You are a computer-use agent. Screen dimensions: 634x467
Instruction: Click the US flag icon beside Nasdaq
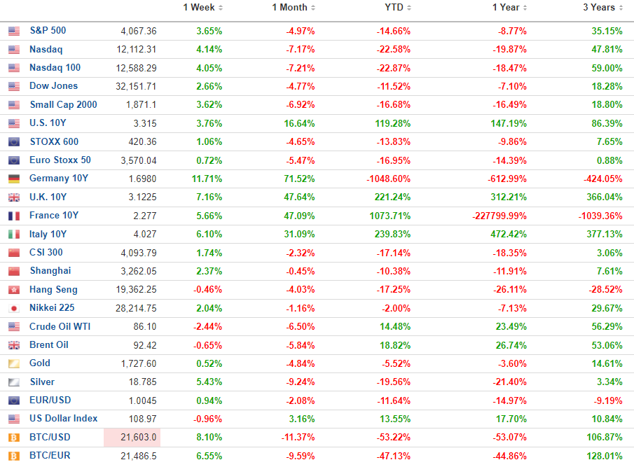tap(14, 50)
